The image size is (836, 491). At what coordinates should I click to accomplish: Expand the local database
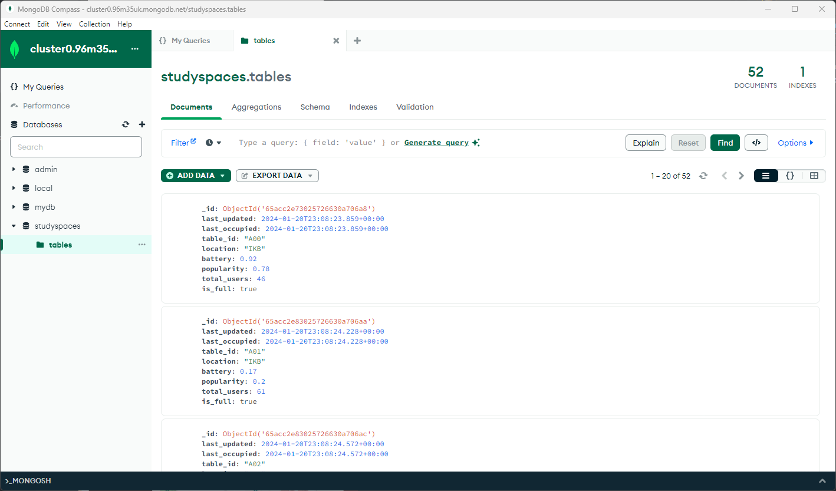[x=14, y=188]
